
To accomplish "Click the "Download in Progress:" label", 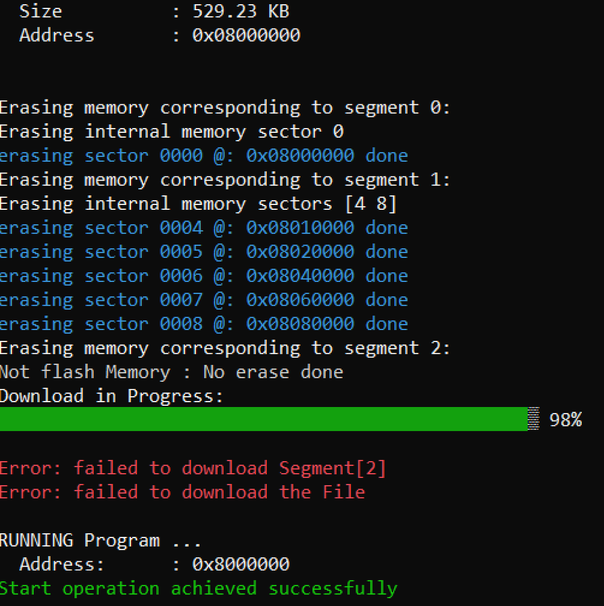I will (x=112, y=396).
